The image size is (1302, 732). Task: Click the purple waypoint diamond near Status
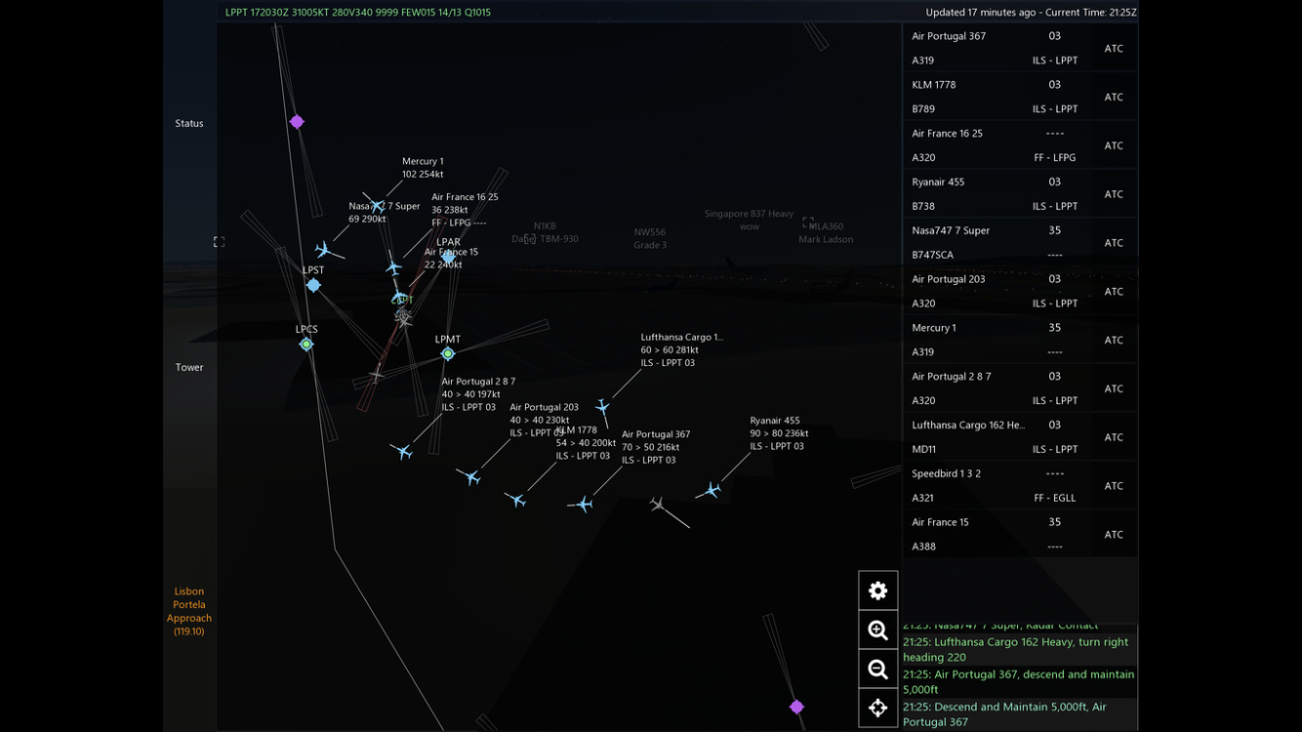[x=297, y=122]
